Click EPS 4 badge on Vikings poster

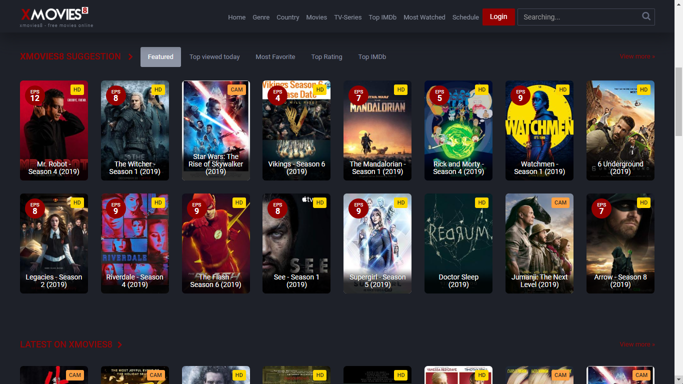click(x=277, y=95)
